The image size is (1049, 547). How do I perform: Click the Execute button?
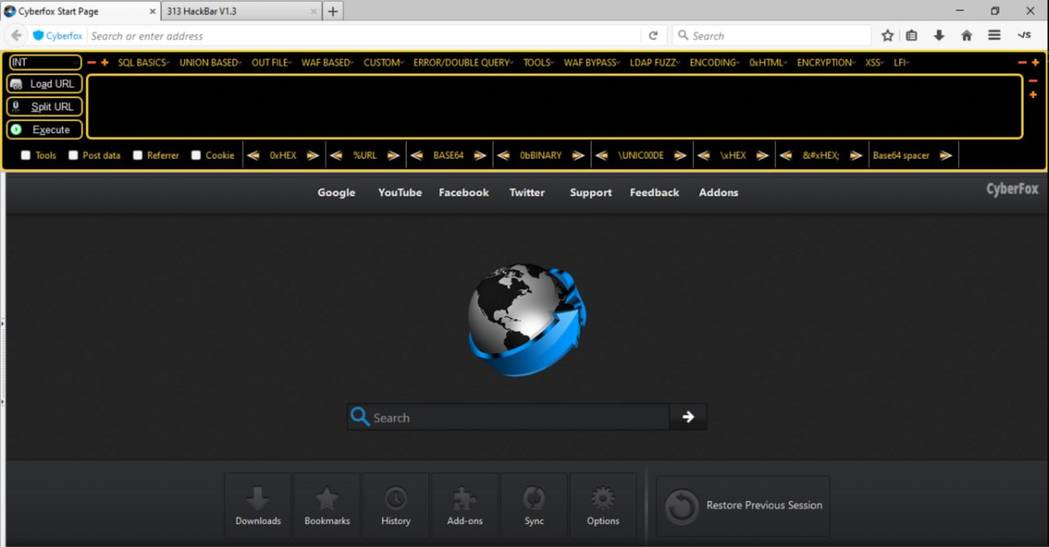coord(45,130)
